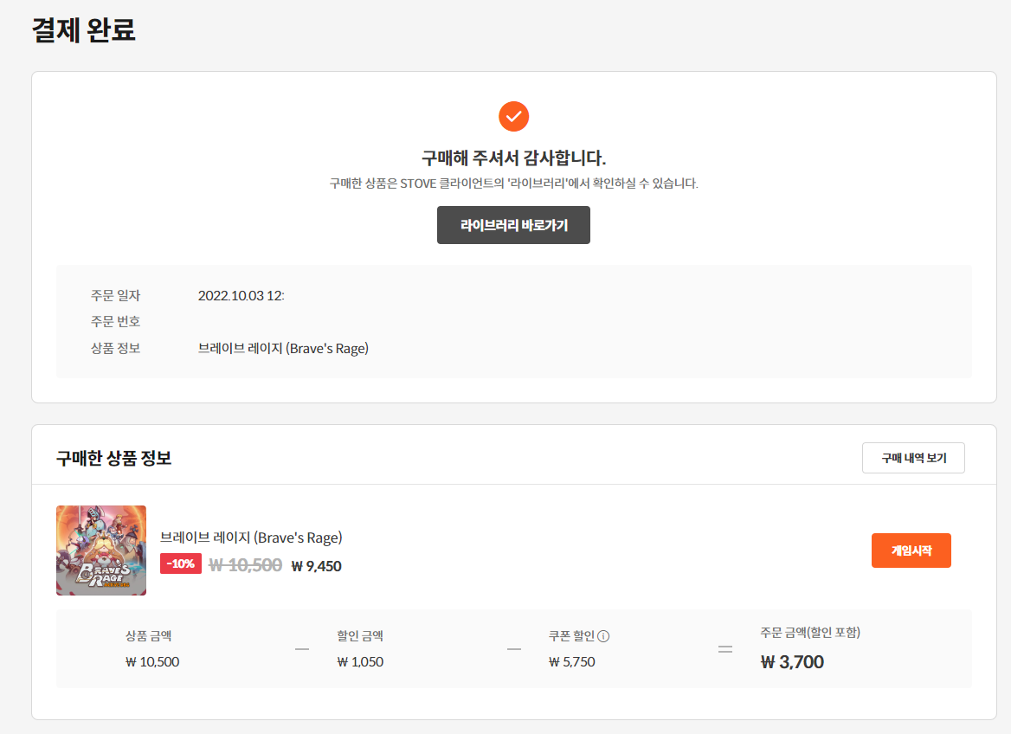Click the 쿠폰 할인 label

pos(571,636)
